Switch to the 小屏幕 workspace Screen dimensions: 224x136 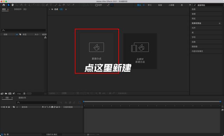point(171,5)
